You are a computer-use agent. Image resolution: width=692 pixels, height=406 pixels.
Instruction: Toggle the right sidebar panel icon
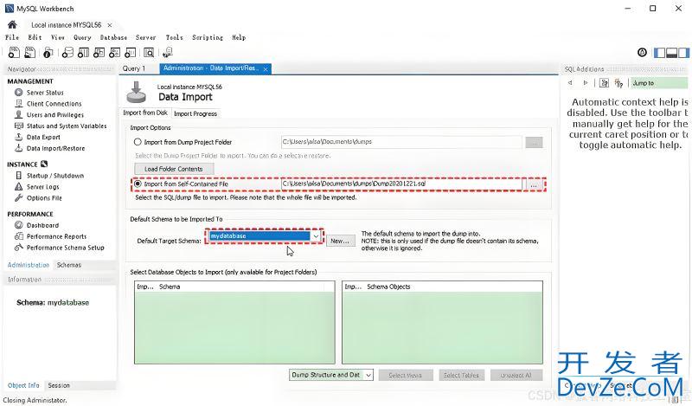tap(683, 53)
